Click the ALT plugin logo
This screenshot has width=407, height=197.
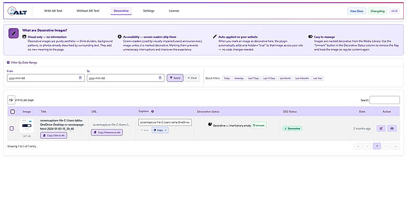[17, 11]
